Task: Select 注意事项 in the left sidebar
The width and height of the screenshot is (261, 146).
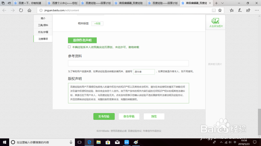Action: [x=43, y=39]
